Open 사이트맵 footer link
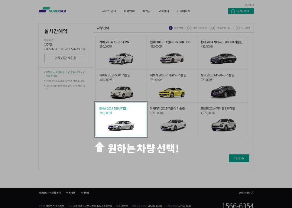Screen dimensions: 292x208 point(85,193)
